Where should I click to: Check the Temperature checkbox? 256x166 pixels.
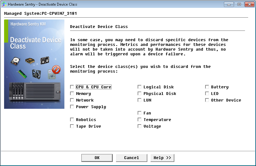[139, 119]
